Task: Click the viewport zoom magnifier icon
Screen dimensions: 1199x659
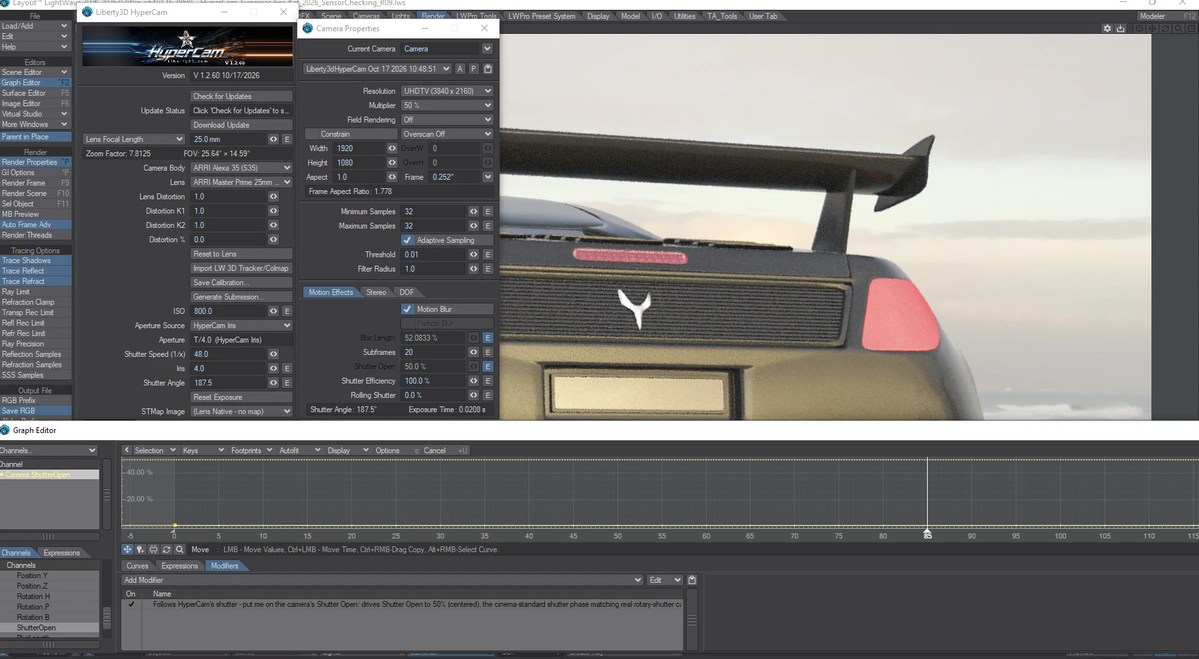Action: [x=1179, y=29]
